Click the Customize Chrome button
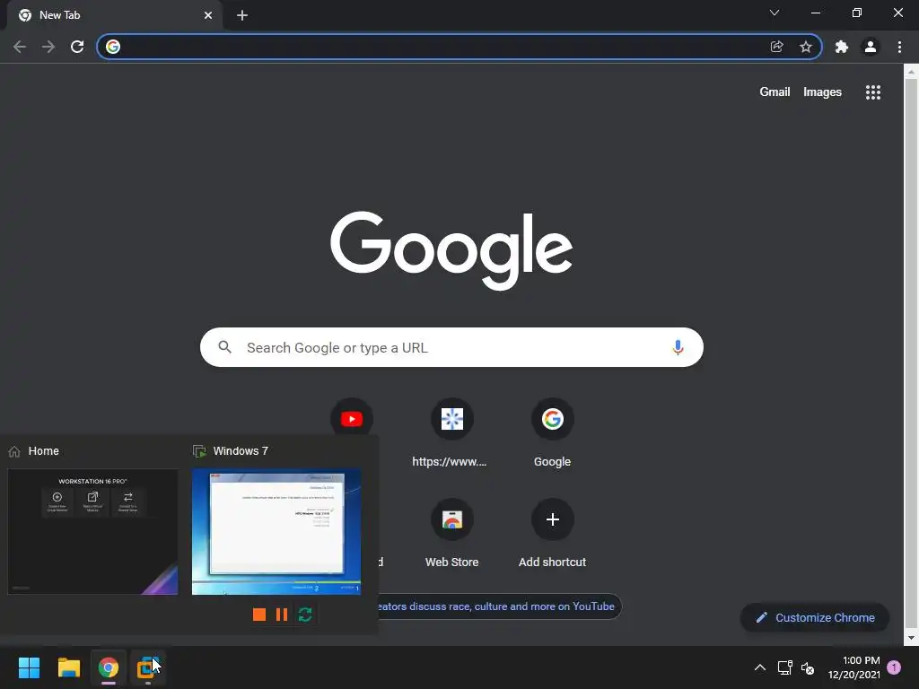Image resolution: width=919 pixels, height=689 pixels. (x=815, y=617)
